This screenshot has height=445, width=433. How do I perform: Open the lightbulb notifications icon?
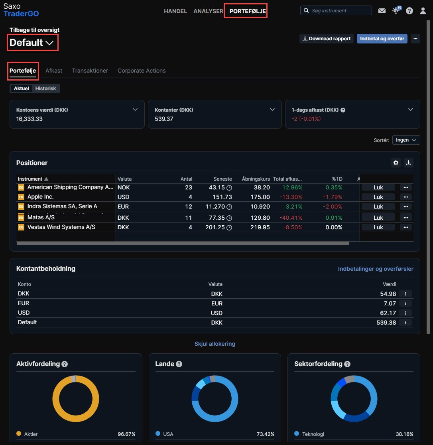pos(396,10)
